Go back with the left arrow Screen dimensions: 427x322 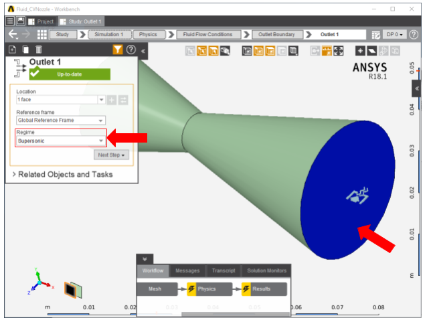click(13, 34)
